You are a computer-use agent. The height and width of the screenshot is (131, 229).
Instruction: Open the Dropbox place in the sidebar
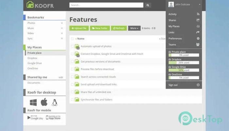(32, 58)
